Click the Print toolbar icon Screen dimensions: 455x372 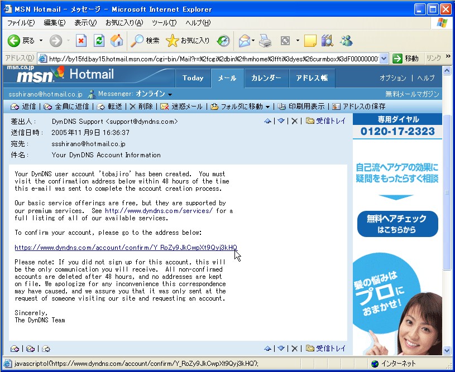click(265, 41)
